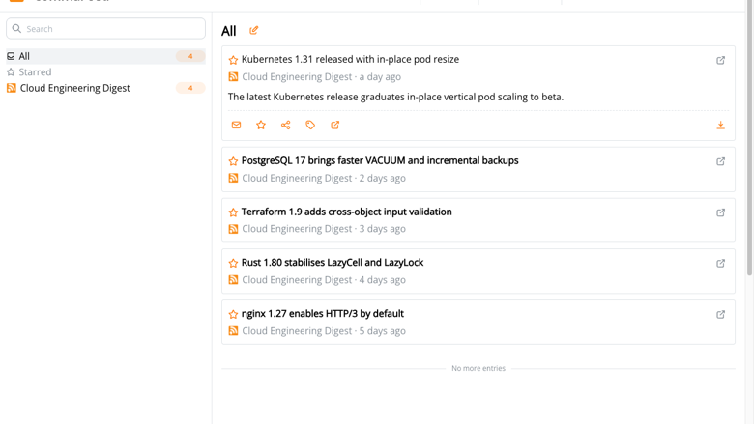Screen dimensions: 754x424
Task: Open the tag icon for the Kubernetes entry
Action: pos(310,125)
